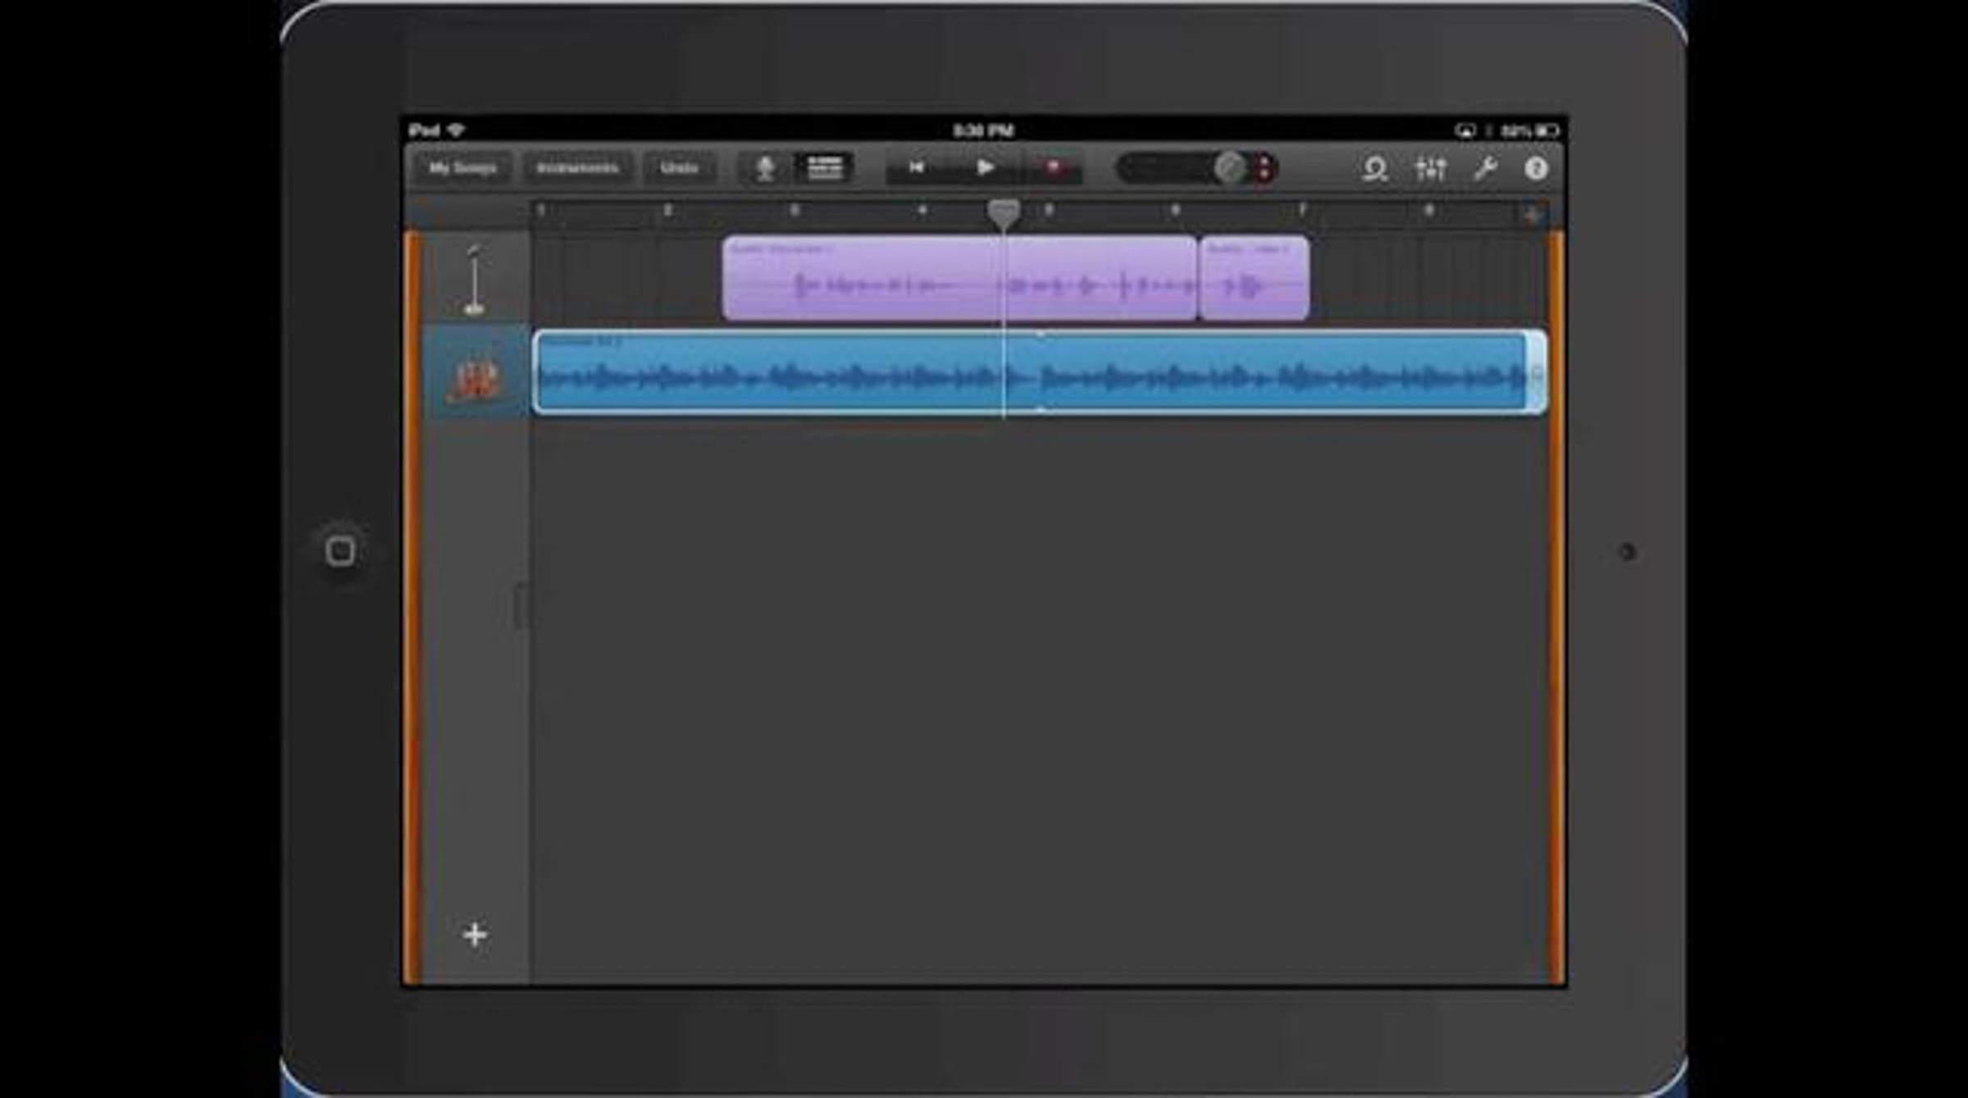
Task: Select the short purple audio region
Action: [1254, 279]
